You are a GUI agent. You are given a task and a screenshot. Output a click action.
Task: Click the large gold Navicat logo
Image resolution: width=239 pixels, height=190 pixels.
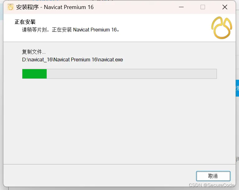[x=222, y=28]
